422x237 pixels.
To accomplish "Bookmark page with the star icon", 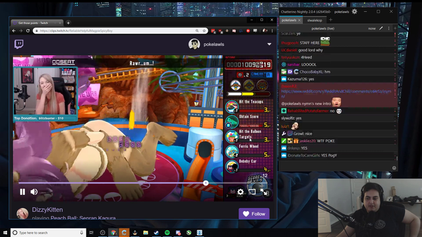I will [204, 31].
